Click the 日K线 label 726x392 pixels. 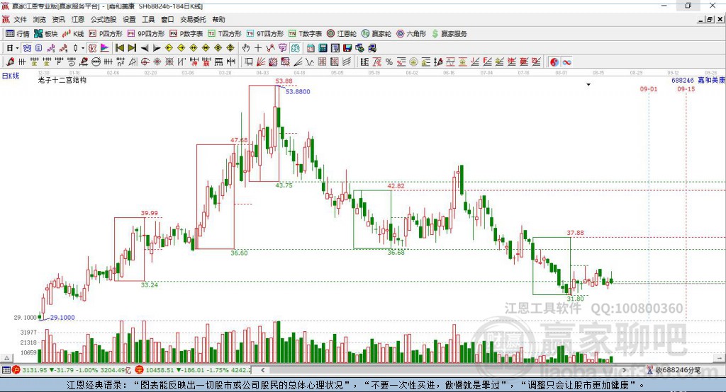pyautogui.click(x=10, y=76)
